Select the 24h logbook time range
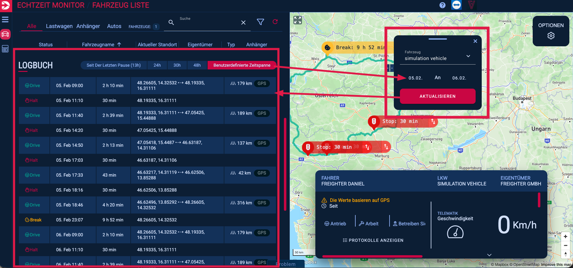 (157, 65)
